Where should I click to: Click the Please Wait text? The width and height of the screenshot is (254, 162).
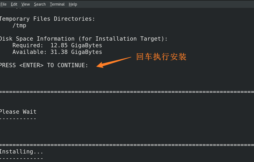(18, 112)
